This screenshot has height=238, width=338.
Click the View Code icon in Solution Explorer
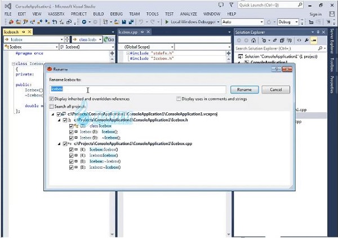point(298,41)
